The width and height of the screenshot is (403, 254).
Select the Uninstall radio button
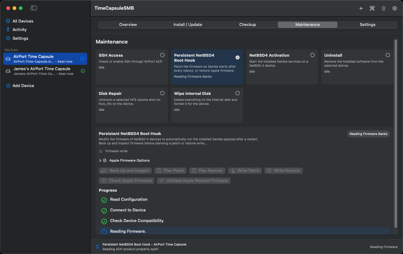coord(388,55)
